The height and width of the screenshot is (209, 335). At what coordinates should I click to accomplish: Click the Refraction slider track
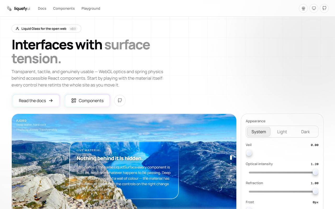pyautogui.click(x=282, y=191)
